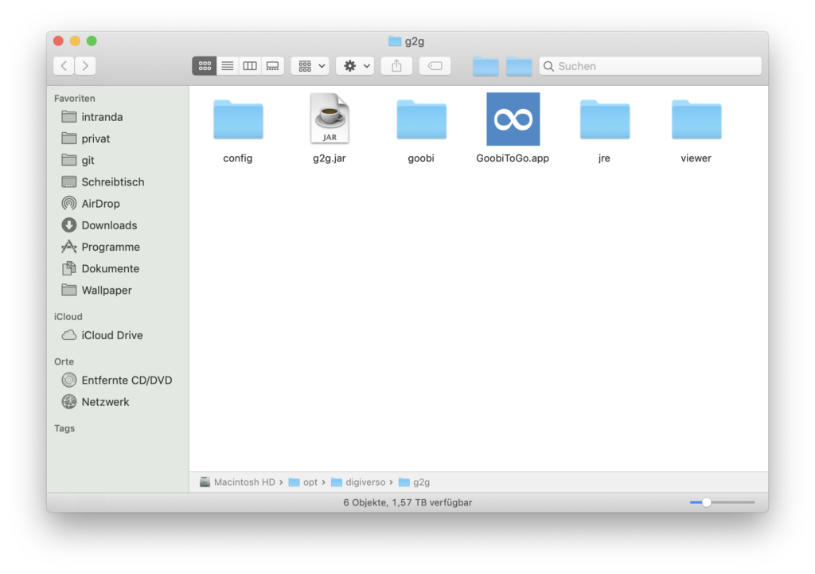
Task: Click g2g in the path bar
Action: pyautogui.click(x=414, y=482)
